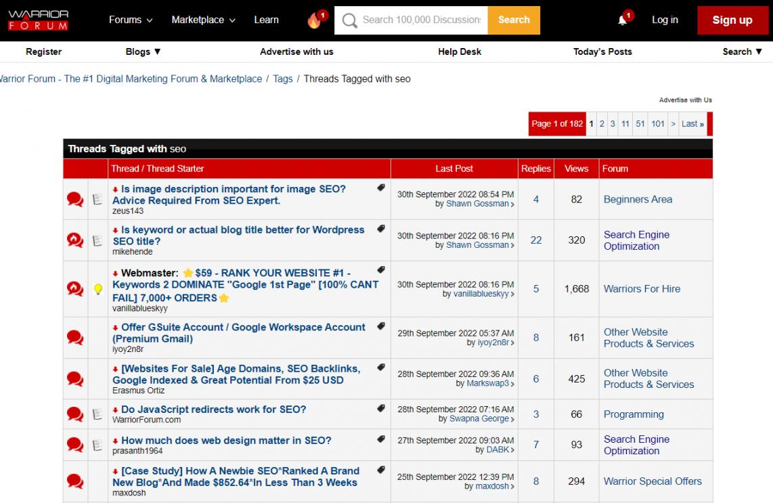Expand the Forums dropdown menu
The width and height of the screenshot is (773, 503).
[x=131, y=20]
